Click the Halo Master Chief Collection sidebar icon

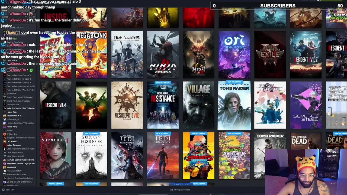pos(5,108)
